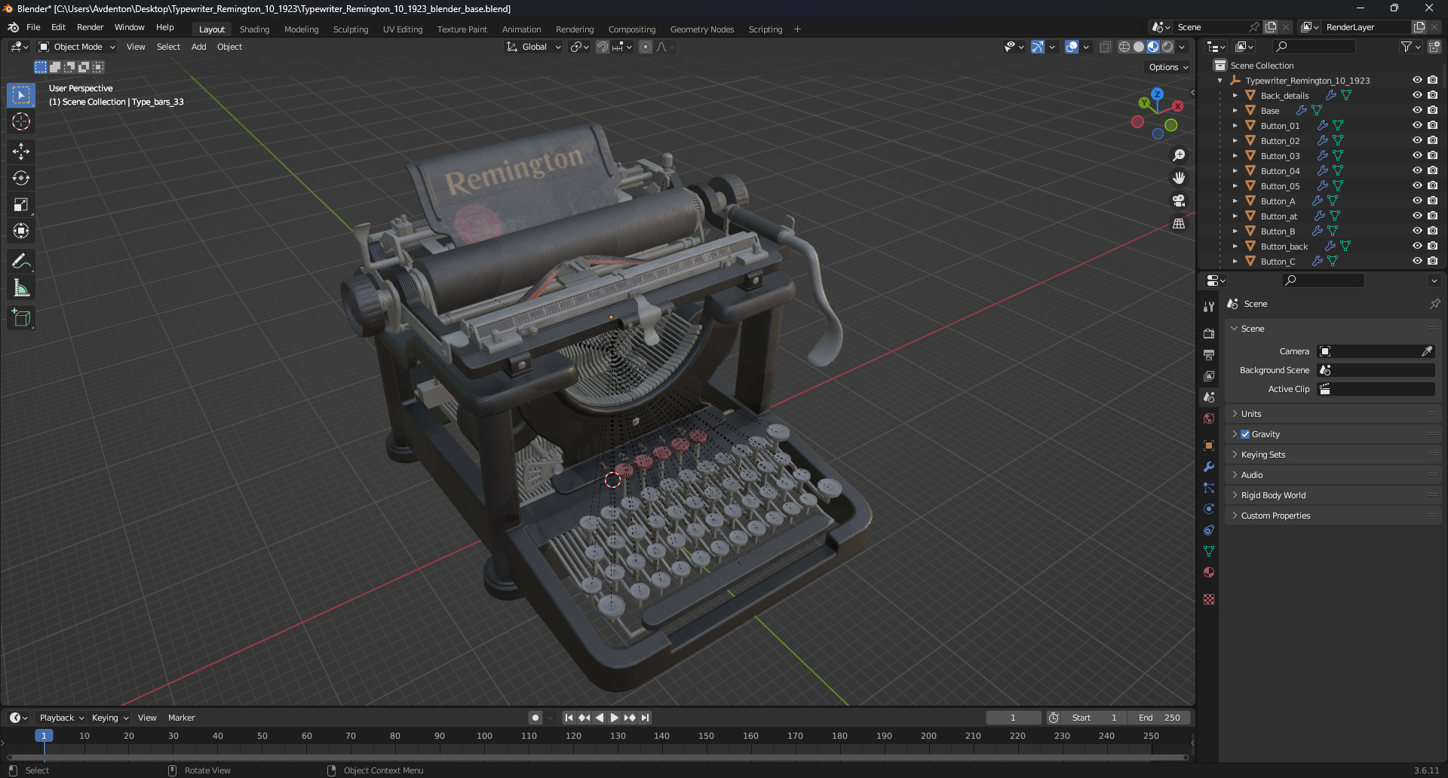Toggle snapping magnet icon
The image size is (1448, 778).
[602, 47]
